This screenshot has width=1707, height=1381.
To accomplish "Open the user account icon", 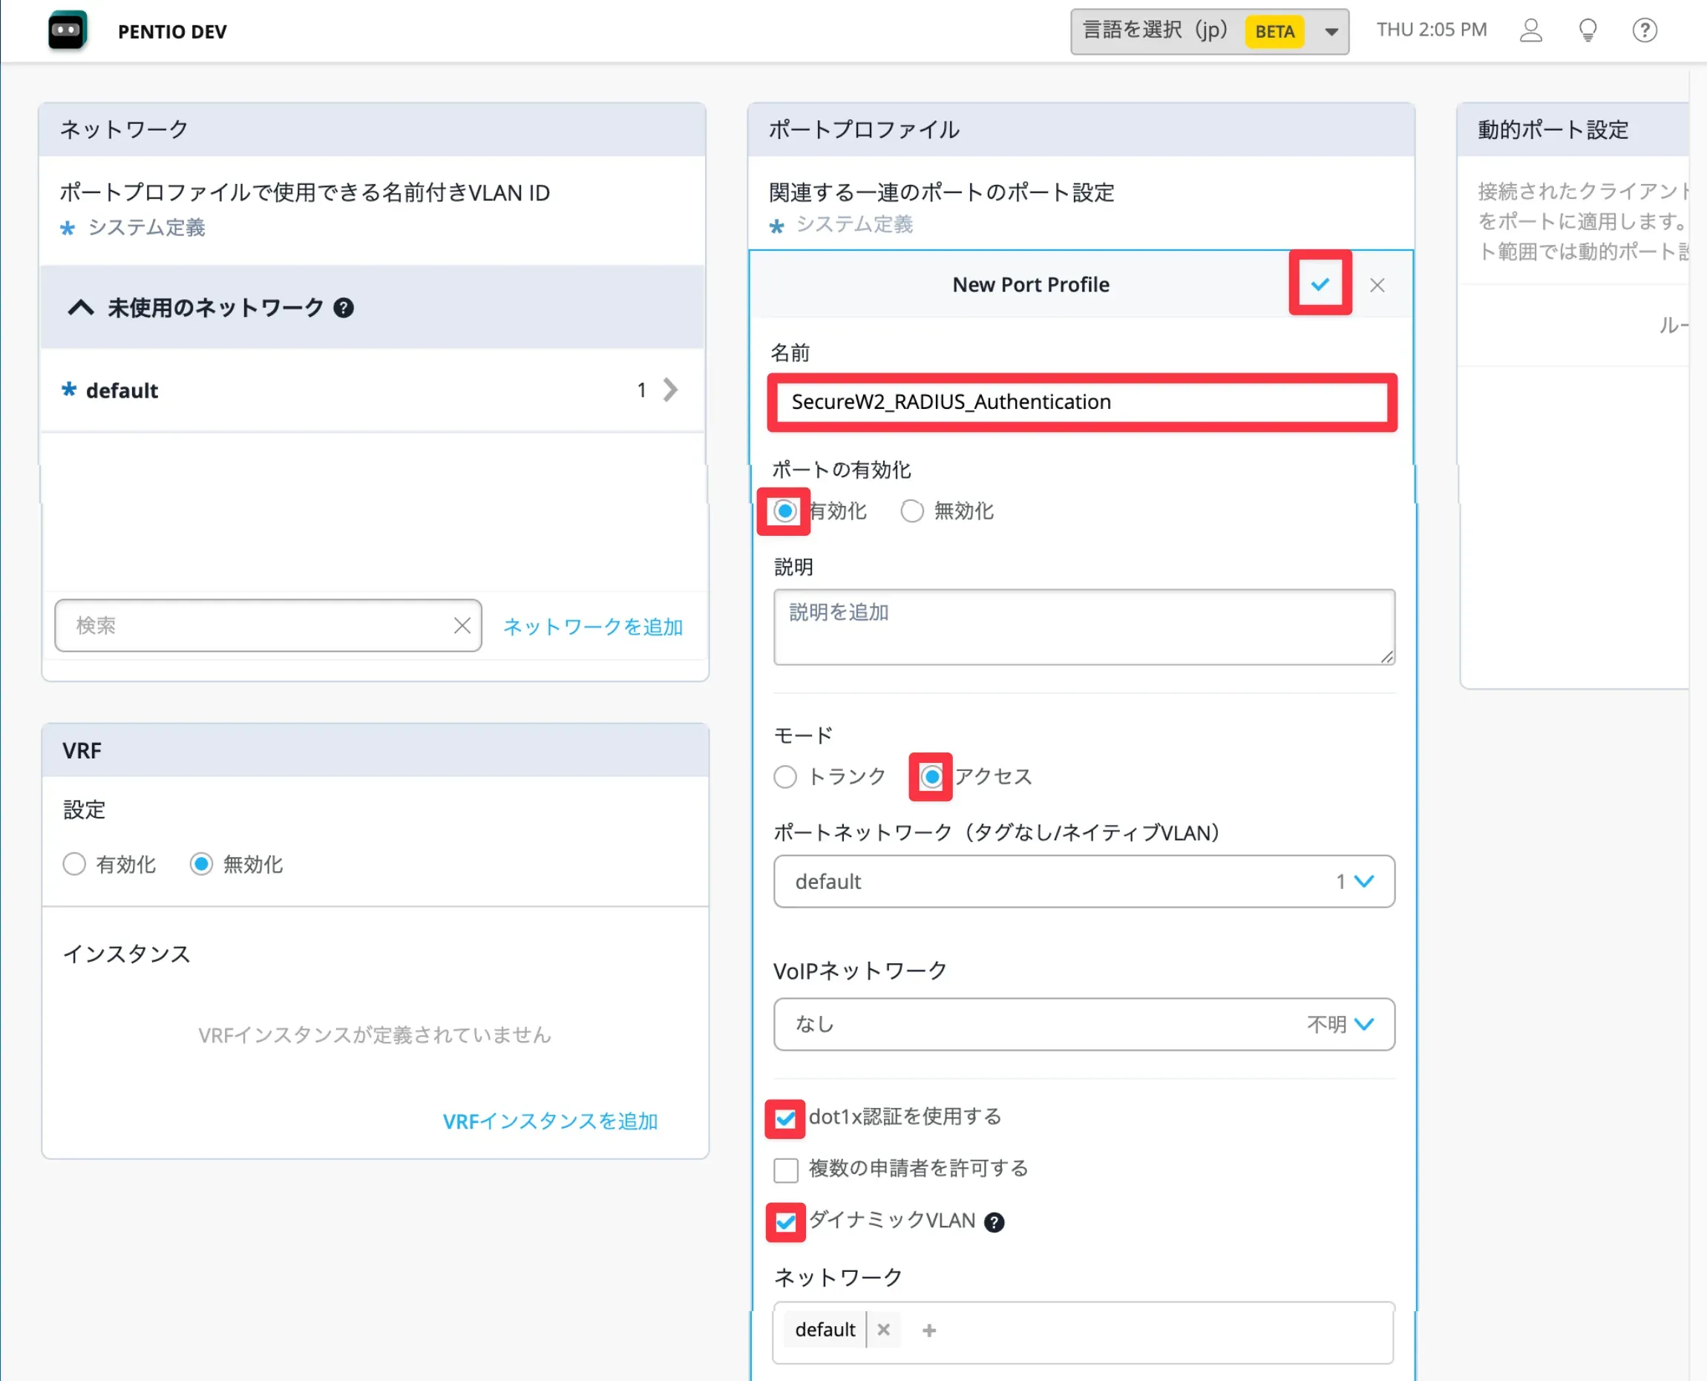I will pos(1530,30).
